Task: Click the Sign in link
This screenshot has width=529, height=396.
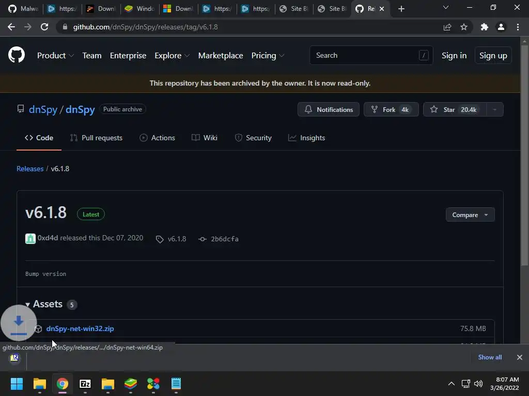Action: click(x=454, y=56)
